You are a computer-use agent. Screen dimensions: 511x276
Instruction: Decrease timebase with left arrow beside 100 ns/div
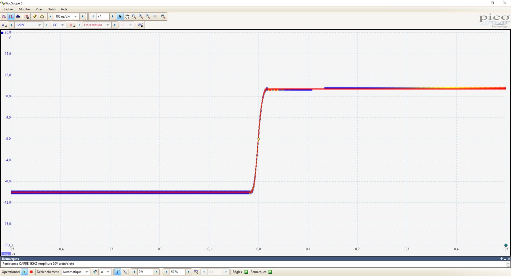[x=51, y=16]
